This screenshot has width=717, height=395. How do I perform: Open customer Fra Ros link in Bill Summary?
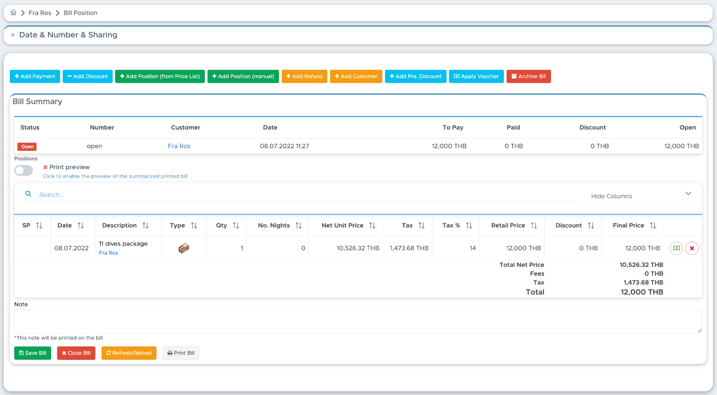click(179, 146)
